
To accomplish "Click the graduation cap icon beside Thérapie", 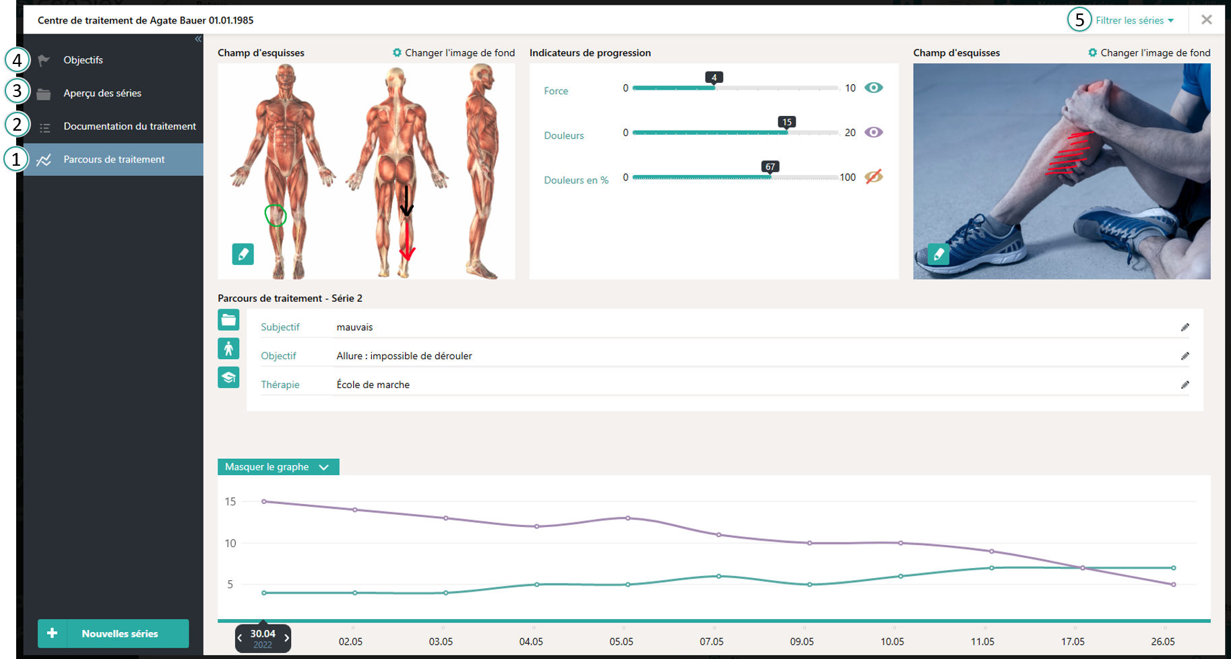I will click(228, 377).
